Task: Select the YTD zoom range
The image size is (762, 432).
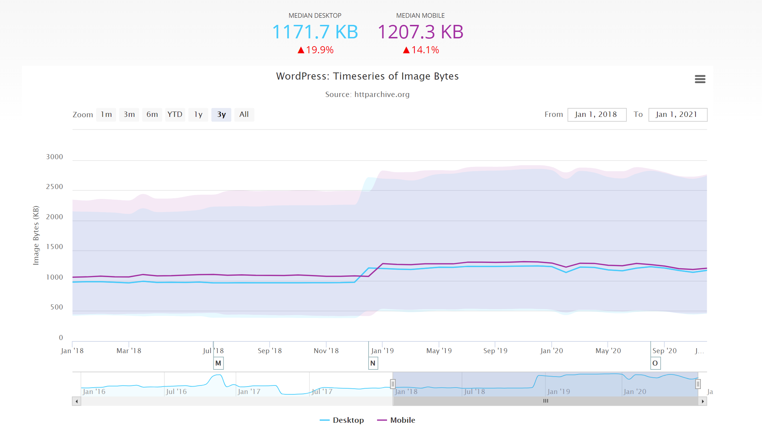Action: [175, 114]
